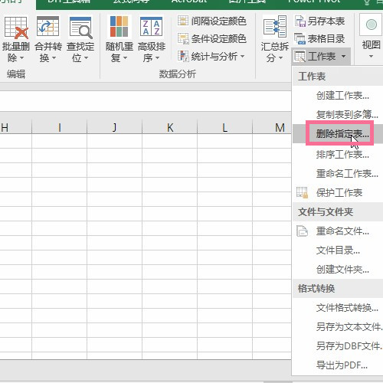383x383 pixels.
Task: Select 文件格式转换... menu entry
Action: tap(337, 308)
